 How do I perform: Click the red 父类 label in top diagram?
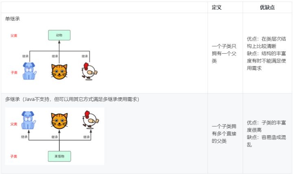click(x=14, y=35)
